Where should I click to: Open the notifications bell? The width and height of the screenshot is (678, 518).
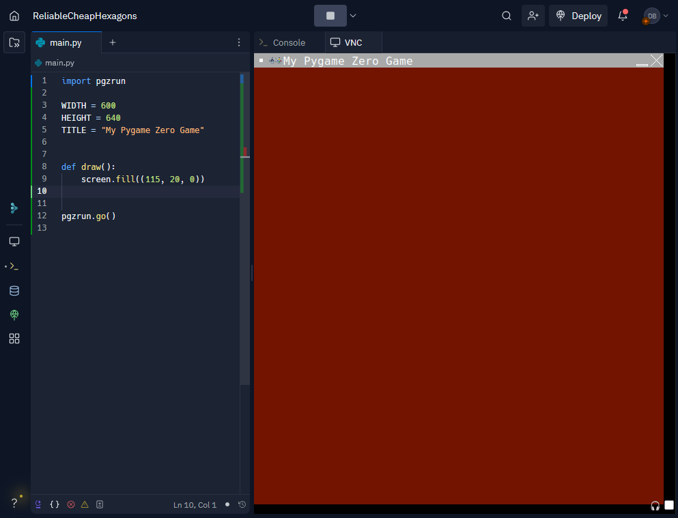(622, 16)
